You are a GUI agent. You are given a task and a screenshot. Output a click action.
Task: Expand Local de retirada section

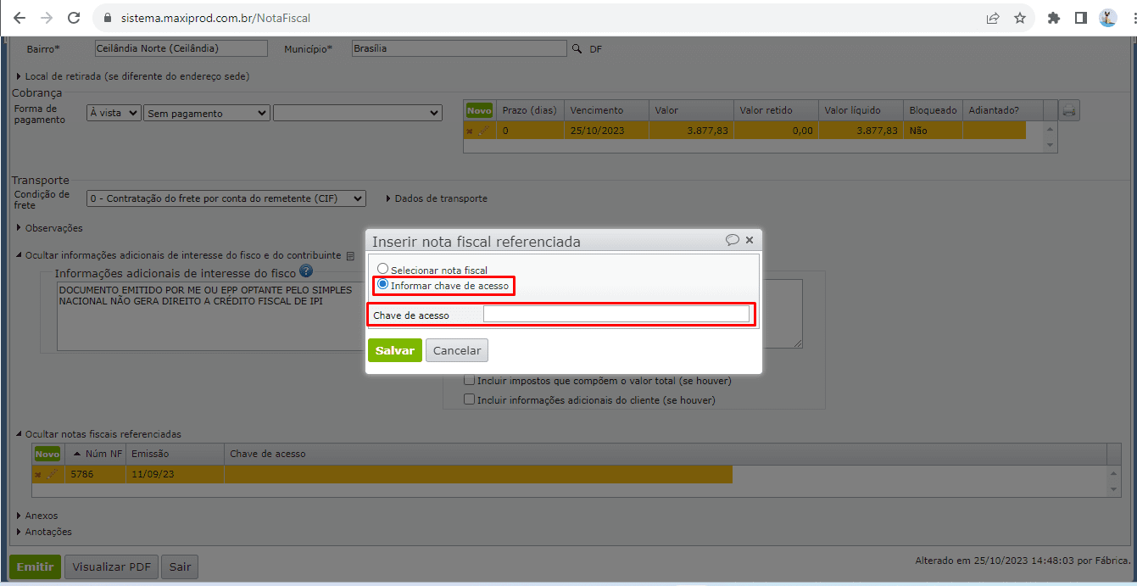[x=132, y=76]
